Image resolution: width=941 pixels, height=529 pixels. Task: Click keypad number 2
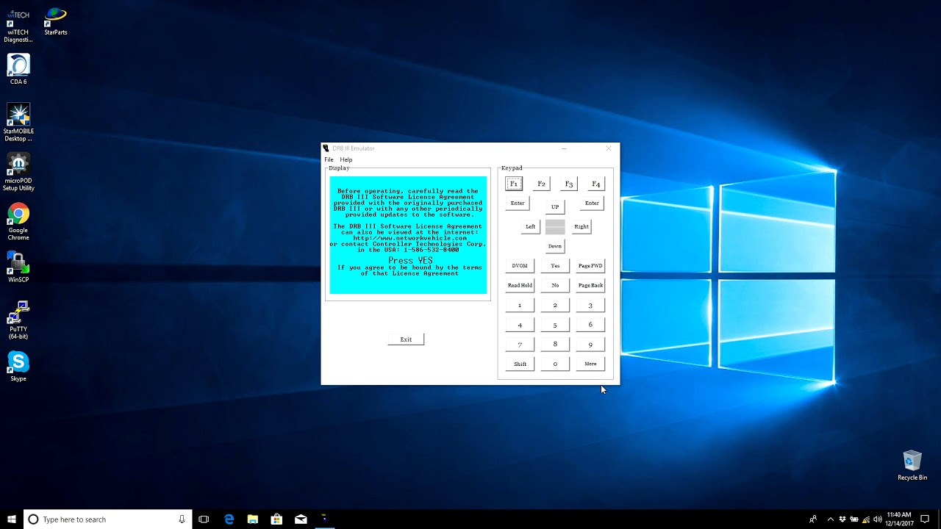(555, 305)
